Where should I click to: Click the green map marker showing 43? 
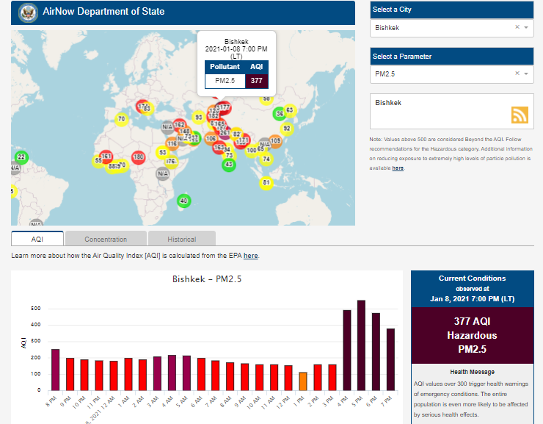coord(229,165)
